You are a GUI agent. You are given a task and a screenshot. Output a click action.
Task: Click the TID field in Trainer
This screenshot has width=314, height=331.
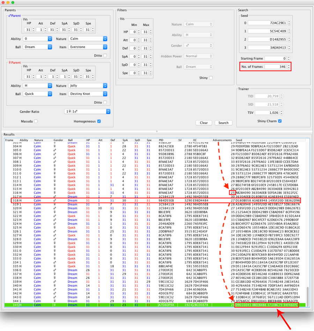click(267, 96)
